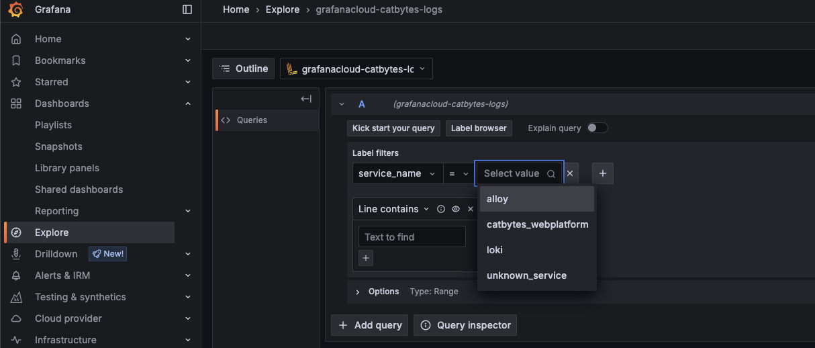The image size is (815, 348).
Task: Click the Explore breadcrumb link
Action: coord(283,9)
